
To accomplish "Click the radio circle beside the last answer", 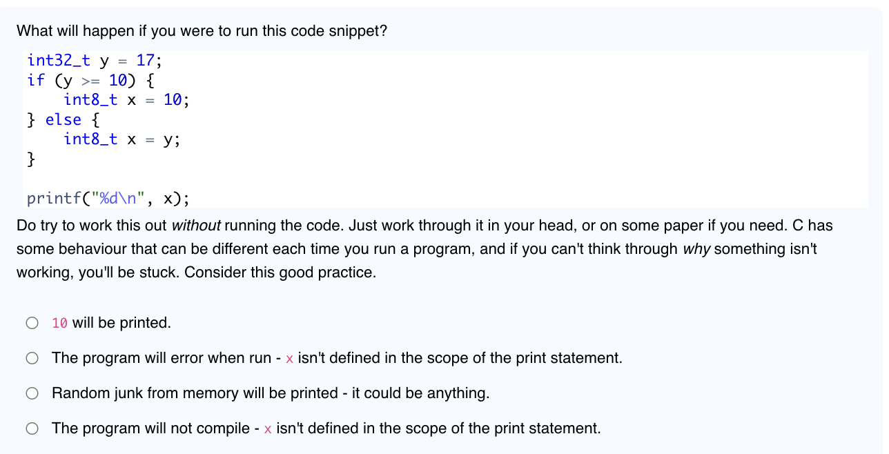I will tap(32, 428).
